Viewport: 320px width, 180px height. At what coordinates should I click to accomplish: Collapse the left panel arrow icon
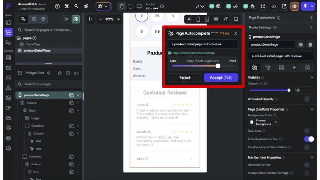pyautogui.click(x=91, y=19)
